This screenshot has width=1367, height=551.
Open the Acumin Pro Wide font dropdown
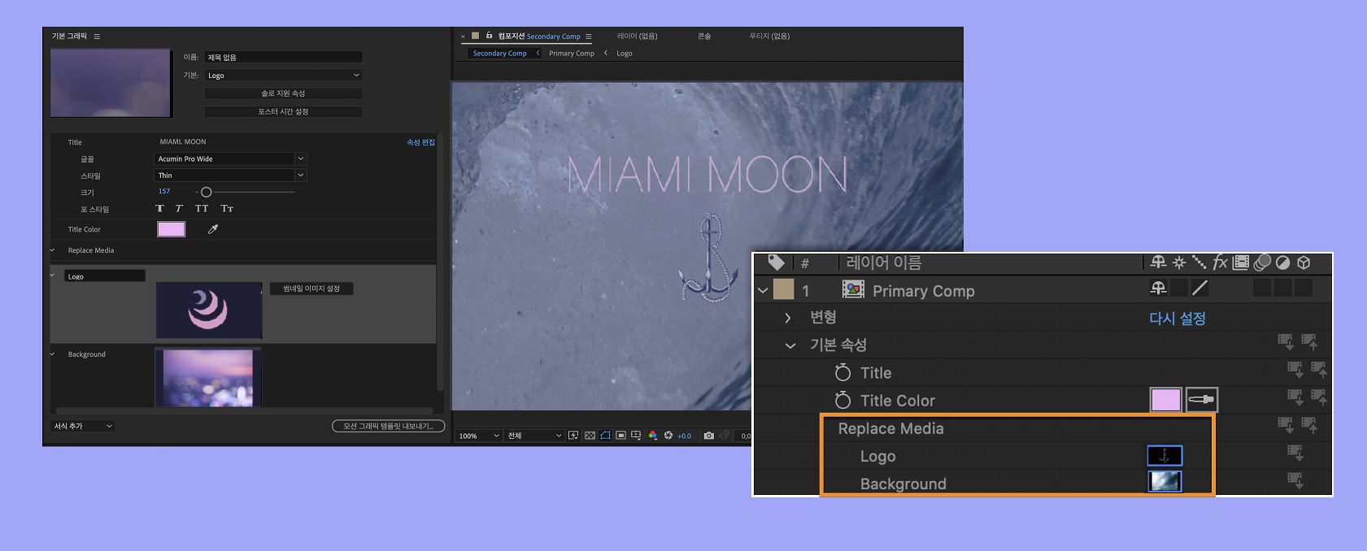pos(230,158)
